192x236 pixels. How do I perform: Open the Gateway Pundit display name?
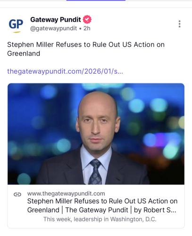56,20
